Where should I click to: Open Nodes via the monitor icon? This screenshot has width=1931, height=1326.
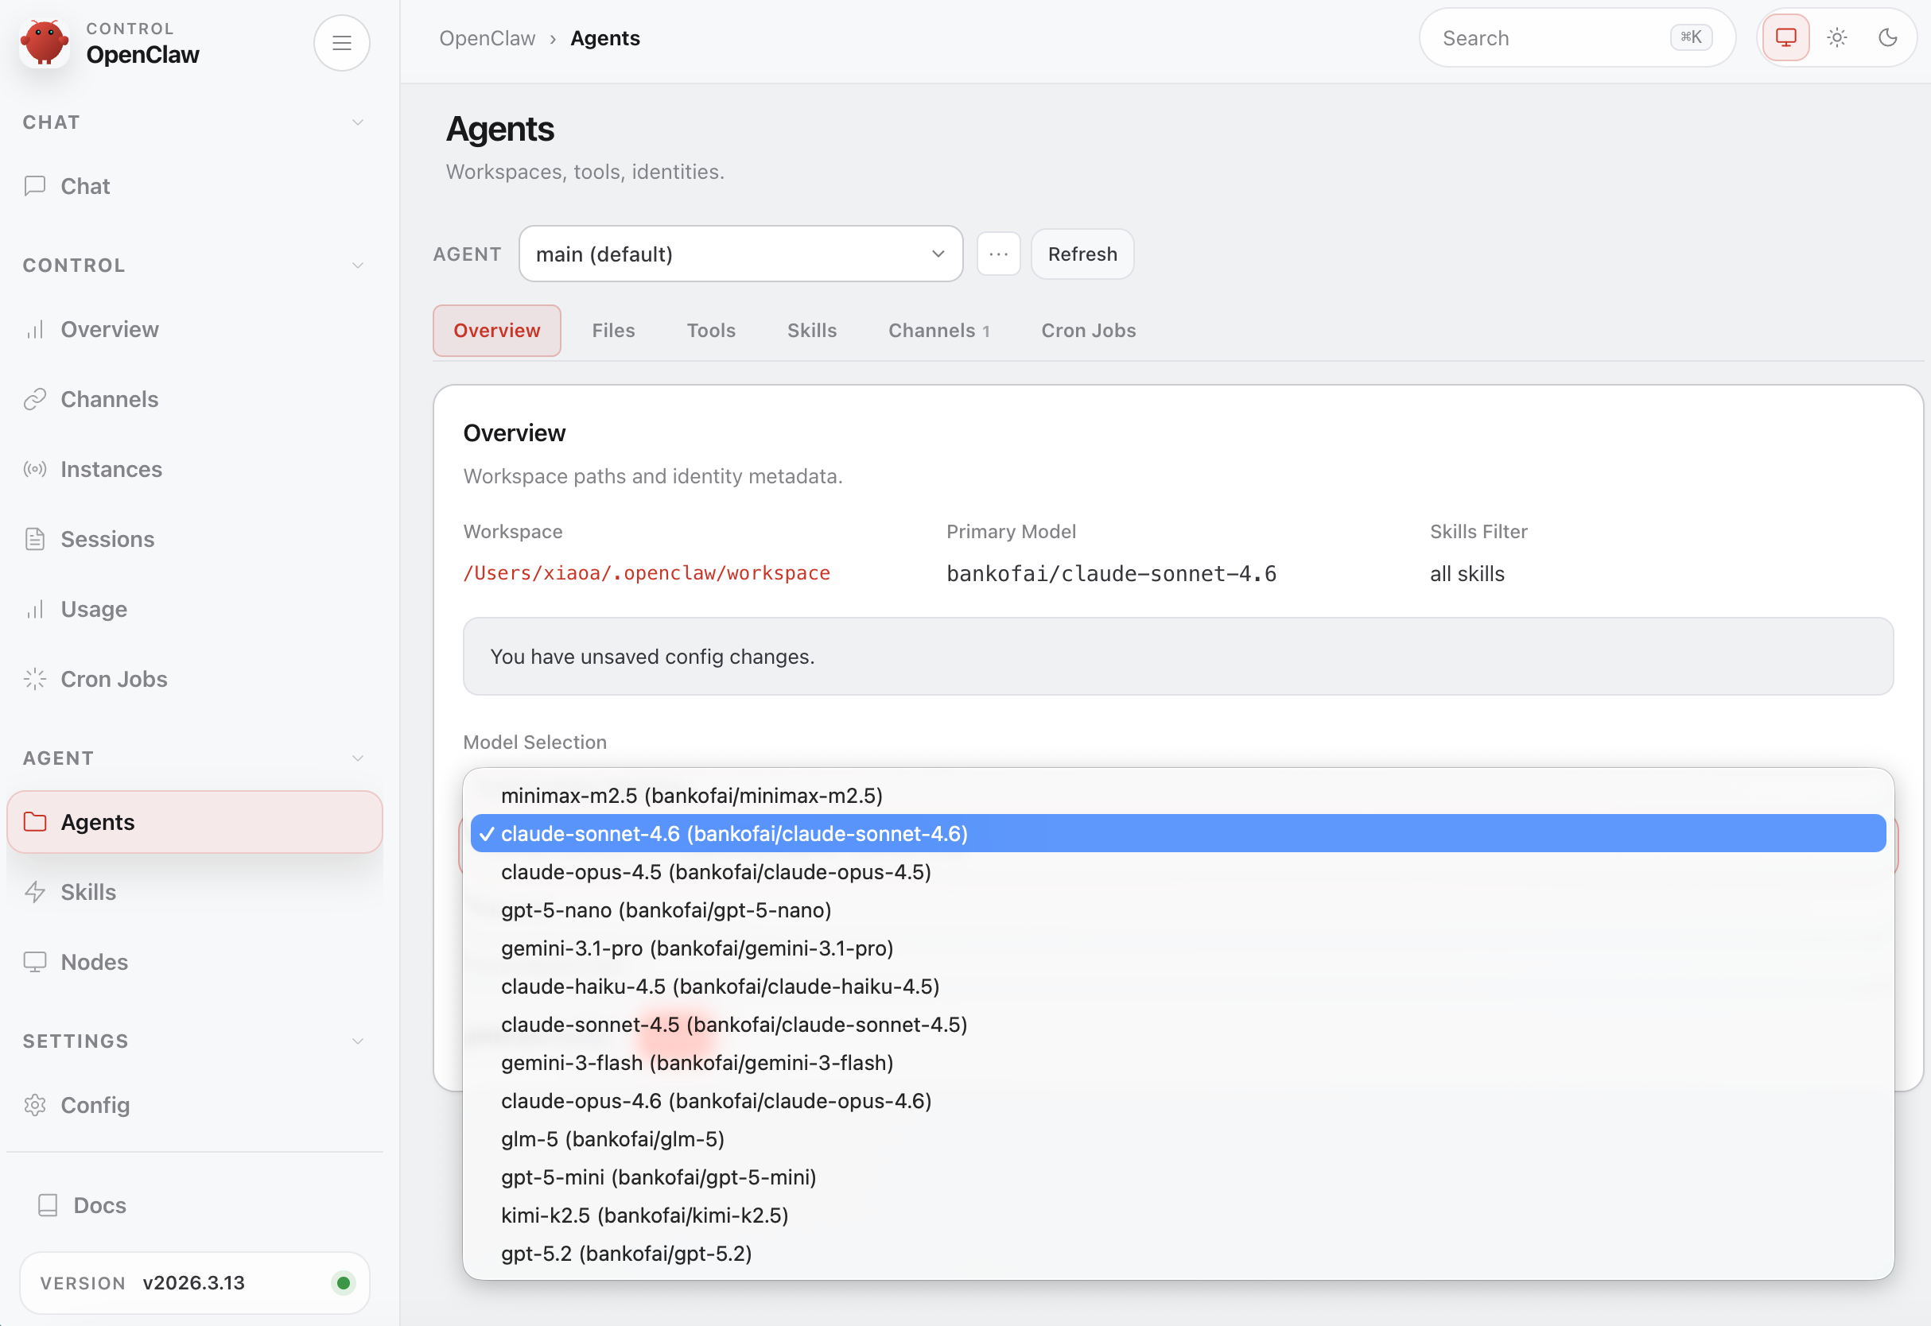[x=34, y=961]
